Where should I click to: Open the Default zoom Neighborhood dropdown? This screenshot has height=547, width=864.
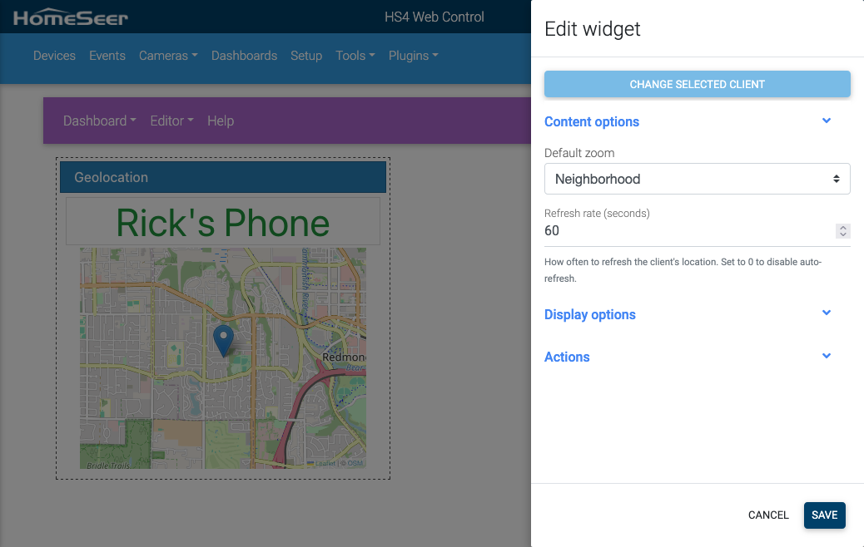coord(697,179)
